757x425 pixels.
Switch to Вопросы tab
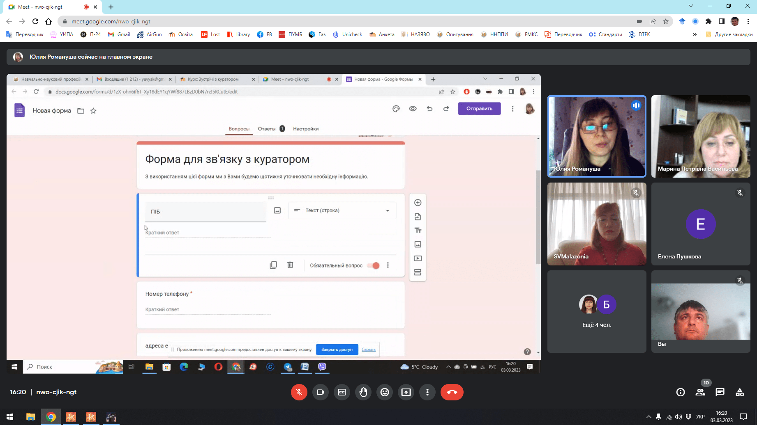click(239, 129)
